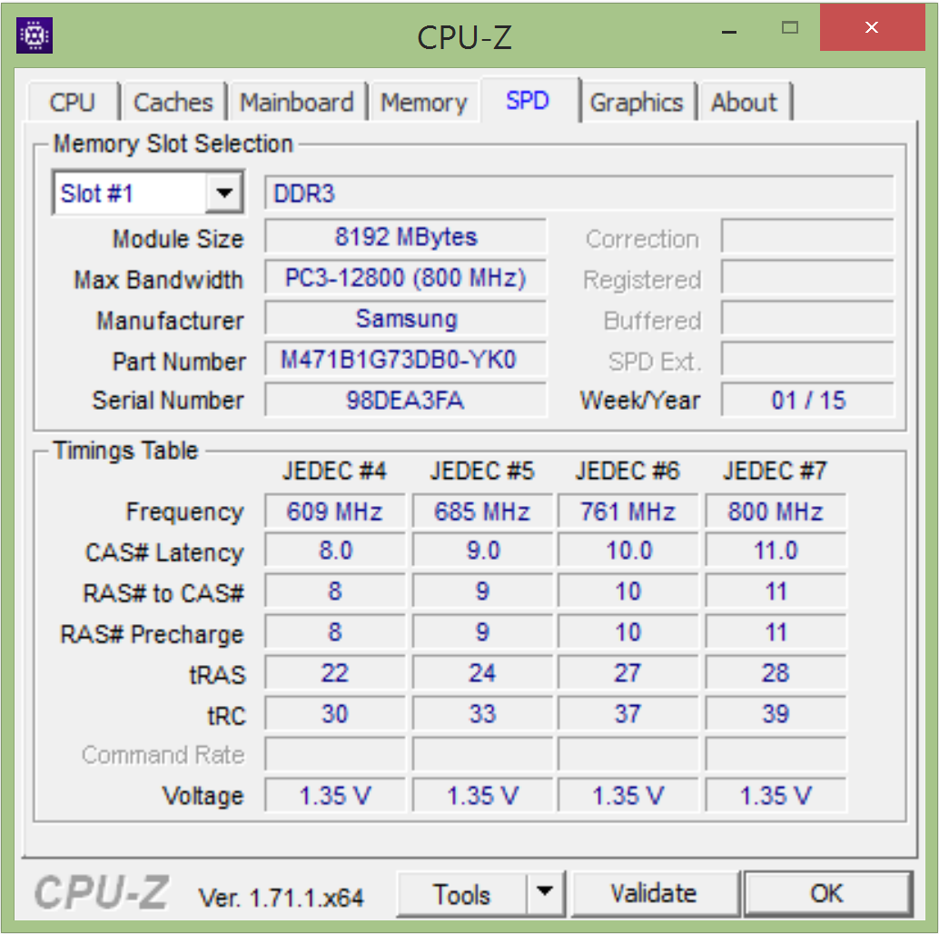939x934 pixels.
Task: Click the empty Buffered field
Action: coord(808,318)
